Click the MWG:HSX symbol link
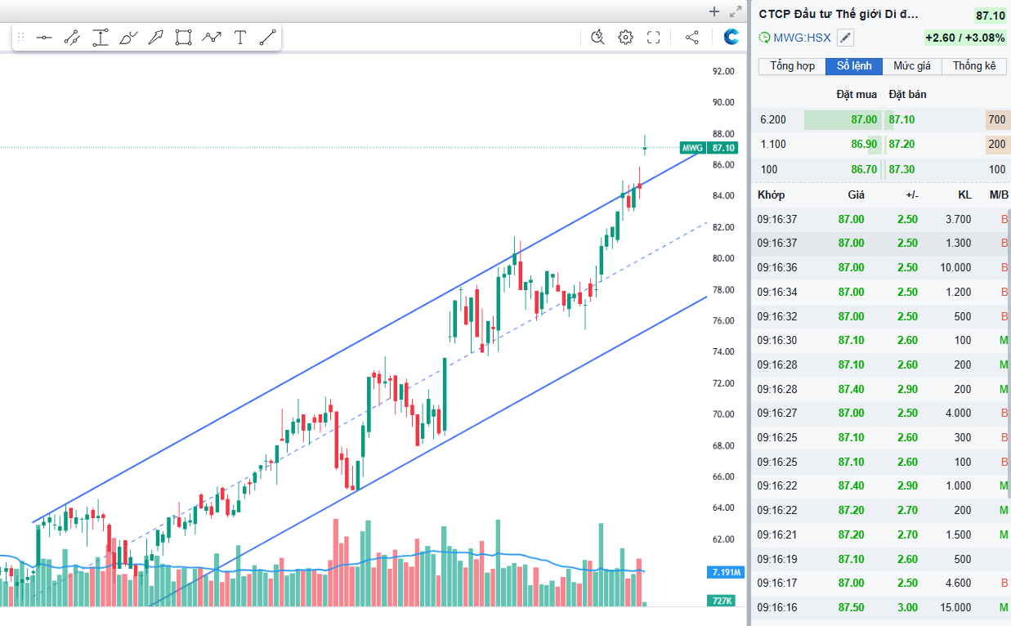 (802, 38)
